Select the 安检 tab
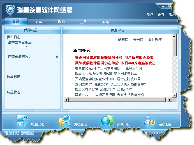Viewport: 194px width, 145px height. point(106,22)
